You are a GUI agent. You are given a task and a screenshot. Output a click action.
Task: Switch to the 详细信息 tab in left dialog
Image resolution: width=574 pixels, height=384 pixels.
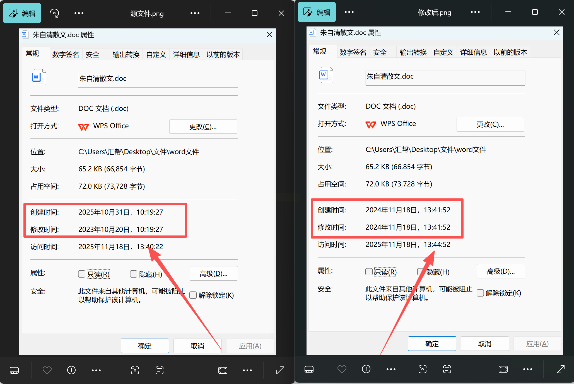click(186, 54)
